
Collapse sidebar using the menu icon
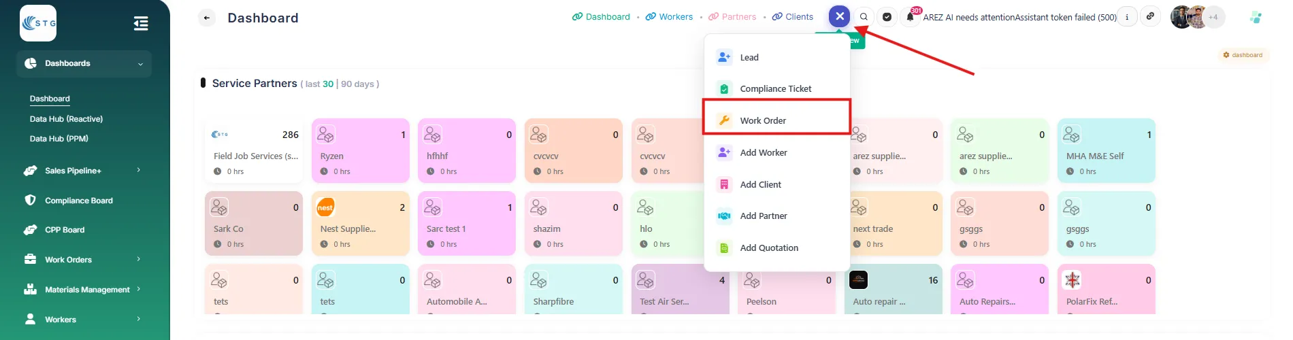pyautogui.click(x=141, y=24)
